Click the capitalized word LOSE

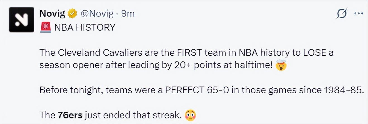tap(314, 53)
